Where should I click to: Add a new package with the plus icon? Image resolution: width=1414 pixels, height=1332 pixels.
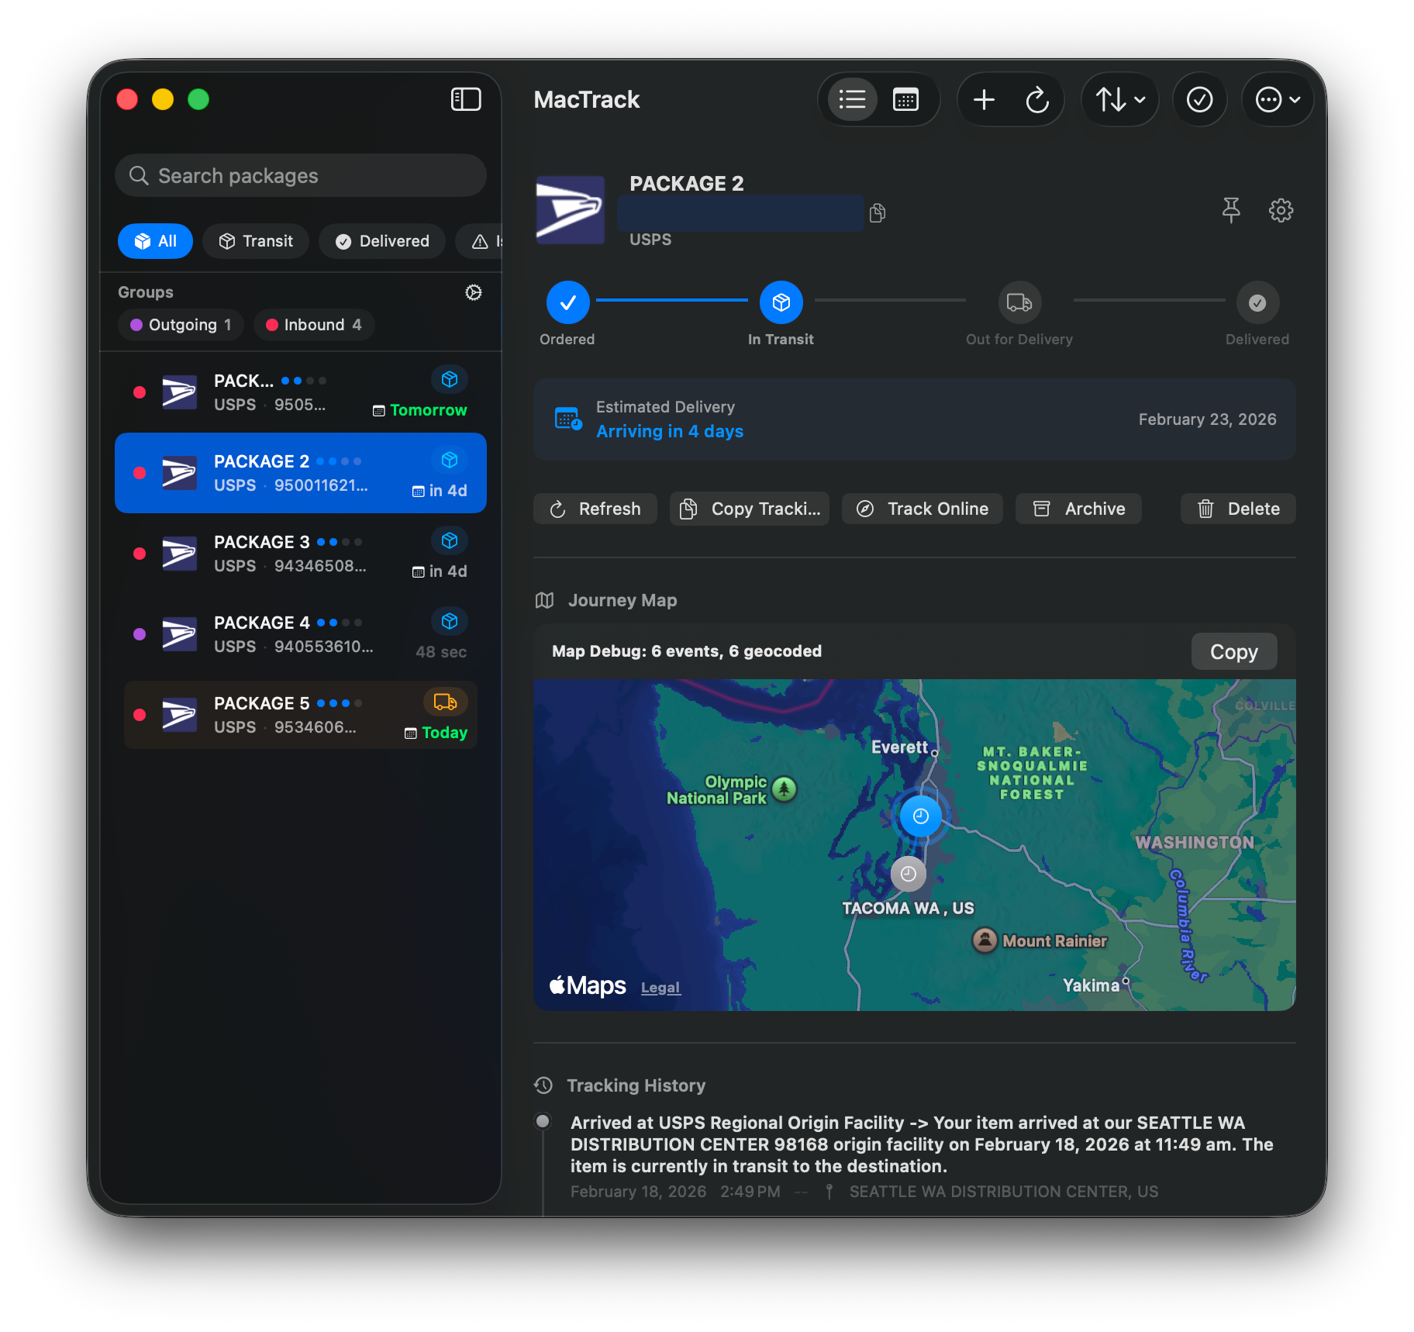tap(983, 99)
